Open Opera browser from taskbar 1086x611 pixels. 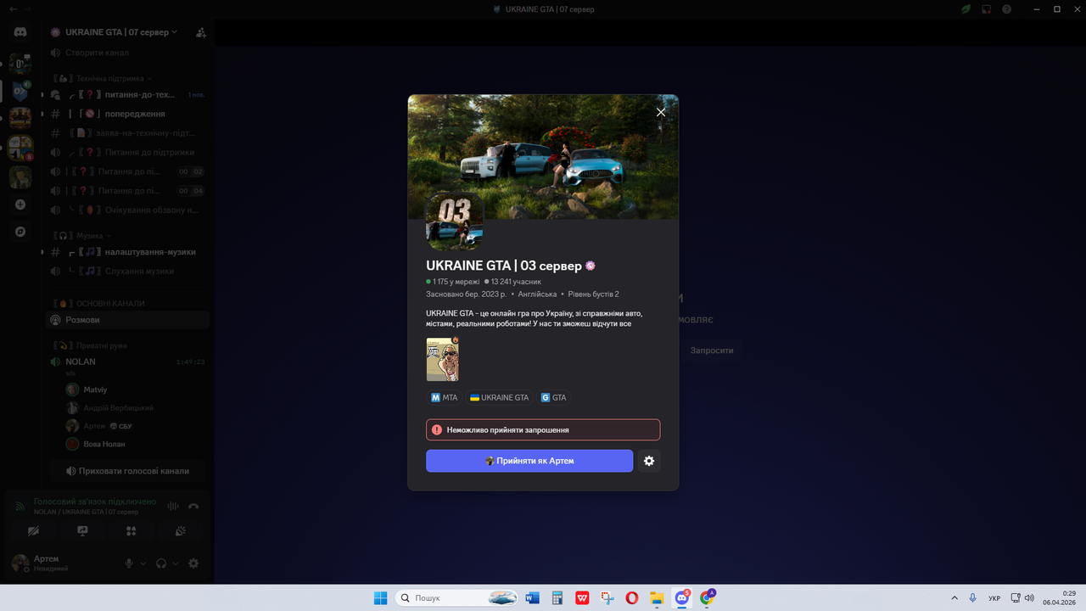632,598
